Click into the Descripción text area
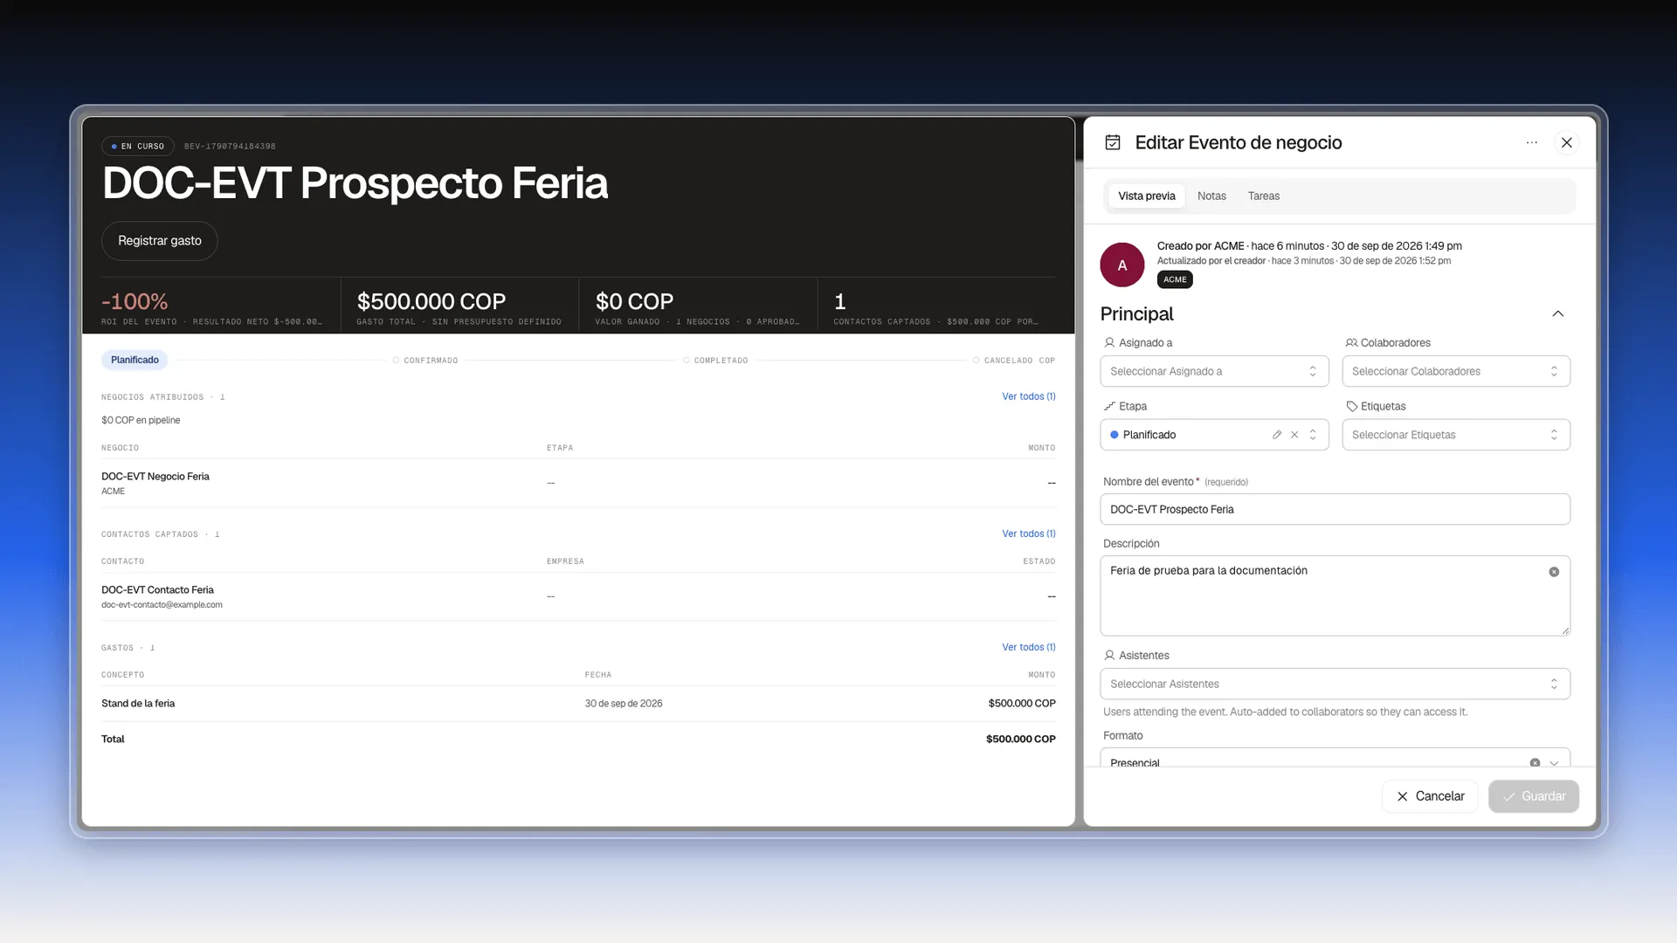The height and width of the screenshot is (943, 1677). coord(1335,595)
